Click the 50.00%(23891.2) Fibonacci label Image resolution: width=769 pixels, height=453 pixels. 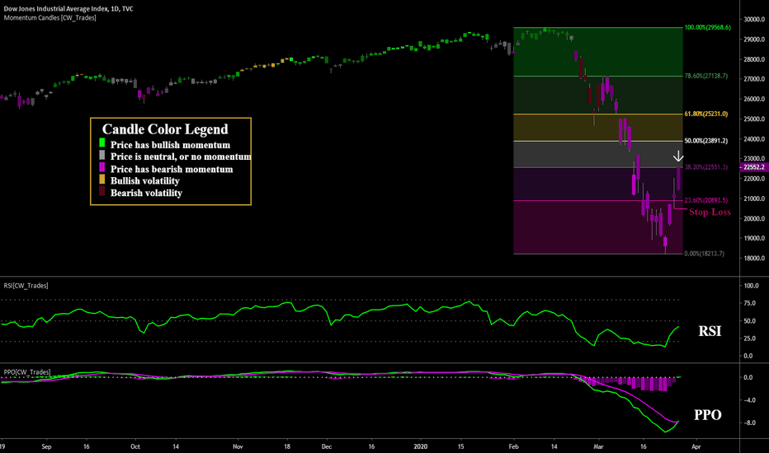tap(706, 141)
